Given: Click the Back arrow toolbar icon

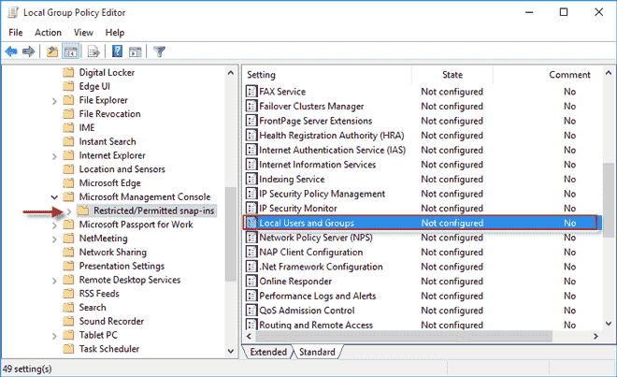Looking at the screenshot, I should coord(11,51).
